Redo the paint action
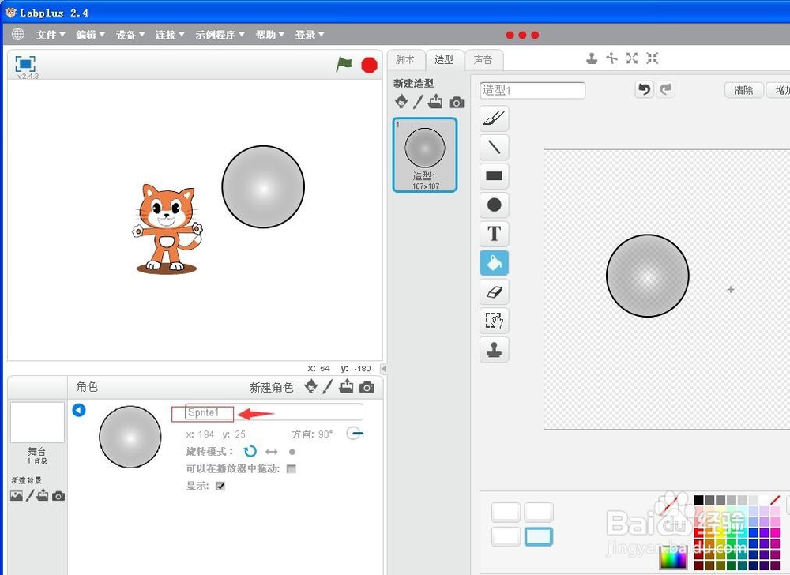This screenshot has width=790, height=575. pos(666,89)
